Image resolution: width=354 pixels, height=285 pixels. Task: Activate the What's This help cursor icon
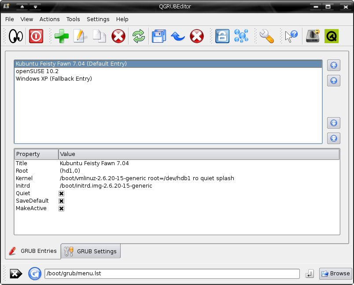tap(291, 36)
